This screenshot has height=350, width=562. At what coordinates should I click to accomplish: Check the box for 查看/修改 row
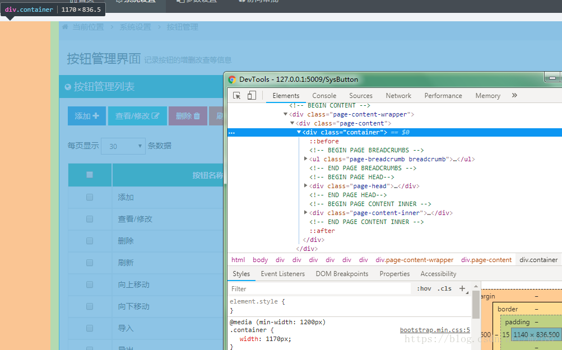90,219
